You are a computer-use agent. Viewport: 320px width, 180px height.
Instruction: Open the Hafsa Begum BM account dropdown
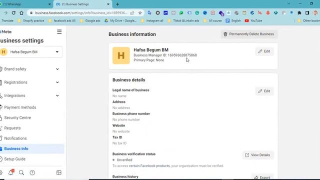(31, 52)
